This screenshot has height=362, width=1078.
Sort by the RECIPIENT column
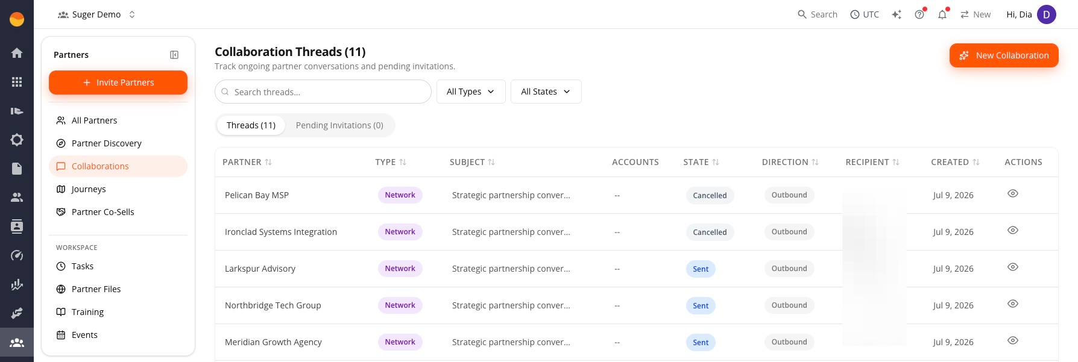[x=872, y=162]
